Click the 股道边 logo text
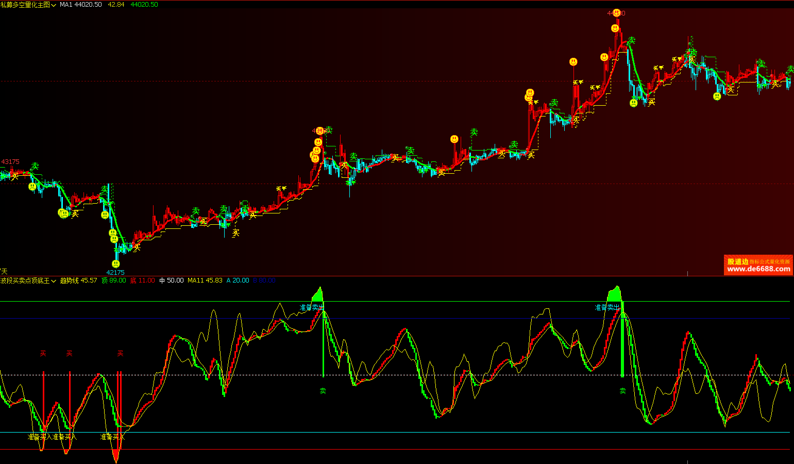This screenshot has width=794, height=464. tap(737, 261)
